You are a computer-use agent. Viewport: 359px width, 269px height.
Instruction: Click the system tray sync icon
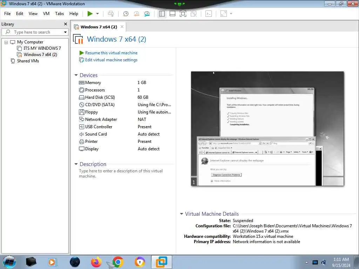point(324,262)
